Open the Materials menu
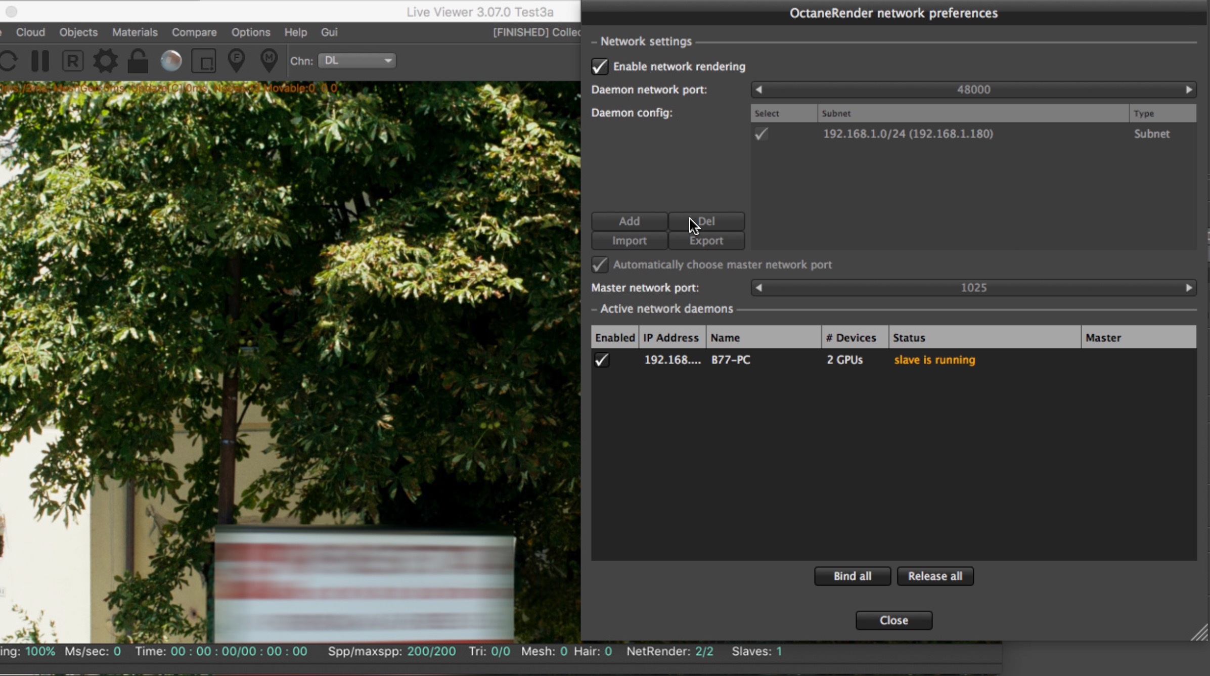Viewport: 1210px width, 676px height. pos(135,32)
